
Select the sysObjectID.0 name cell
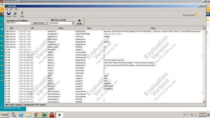click(x=52, y=34)
